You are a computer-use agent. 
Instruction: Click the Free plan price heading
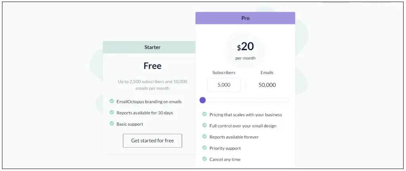click(x=152, y=66)
